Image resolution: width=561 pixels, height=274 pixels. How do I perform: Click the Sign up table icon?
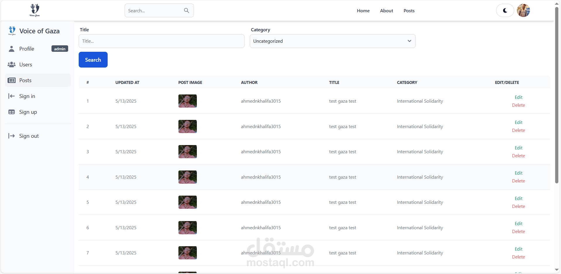(x=11, y=112)
